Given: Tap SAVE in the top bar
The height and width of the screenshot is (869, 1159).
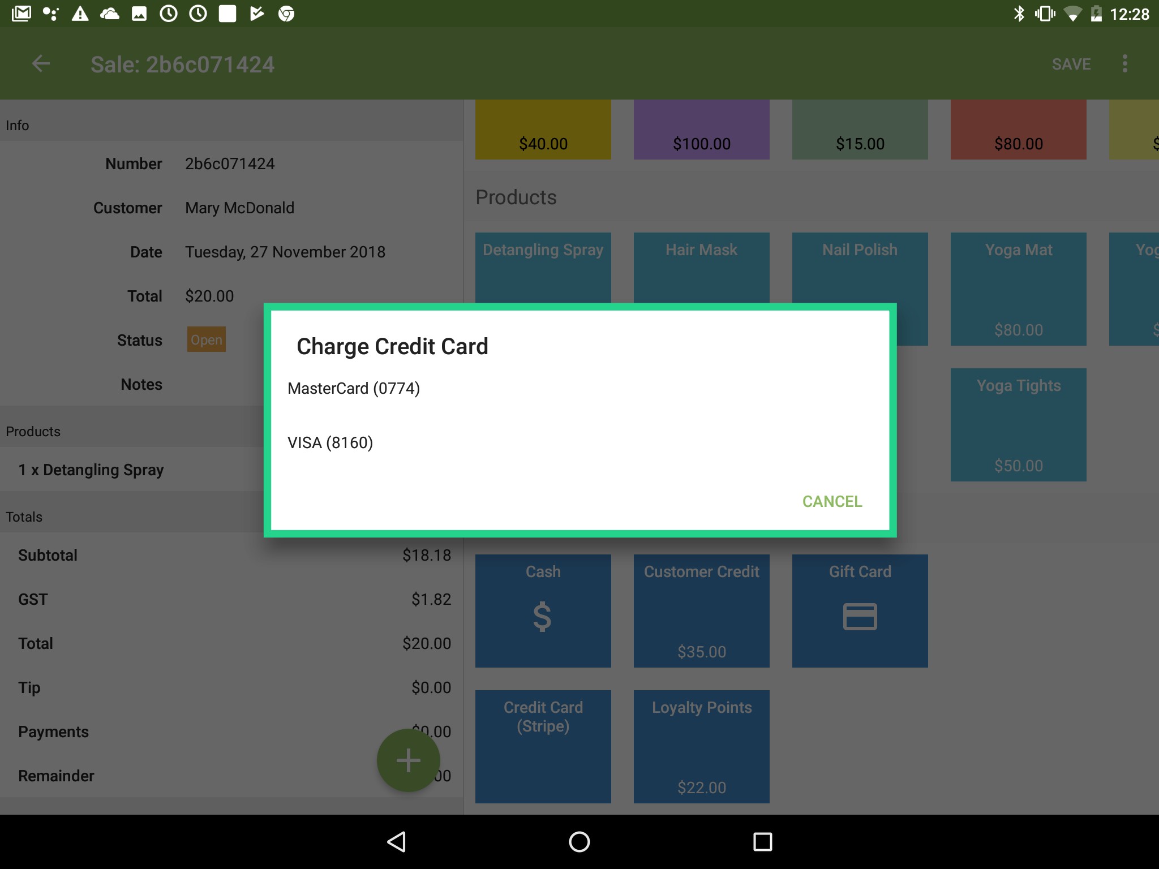Looking at the screenshot, I should click(1071, 64).
